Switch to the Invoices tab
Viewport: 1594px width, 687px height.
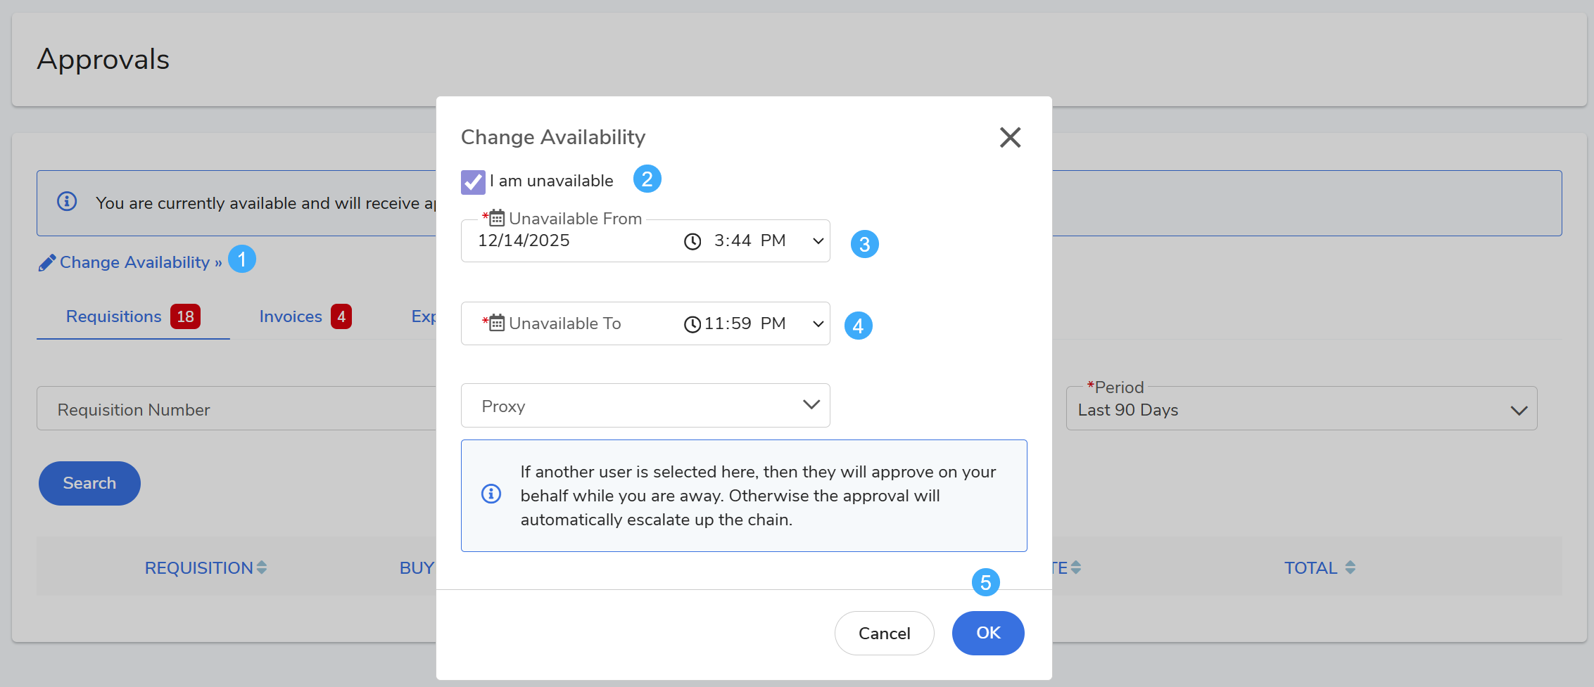coord(291,316)
